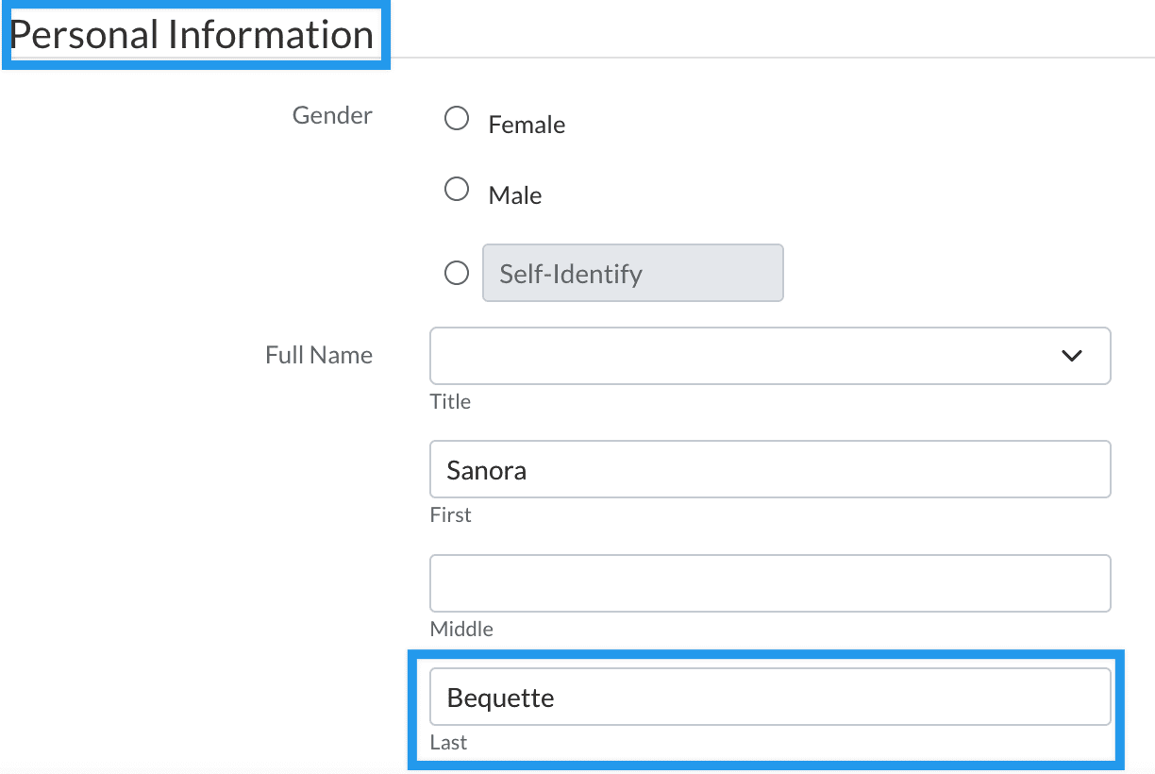Click the Self-Identify text field

(x=632, y=274)
